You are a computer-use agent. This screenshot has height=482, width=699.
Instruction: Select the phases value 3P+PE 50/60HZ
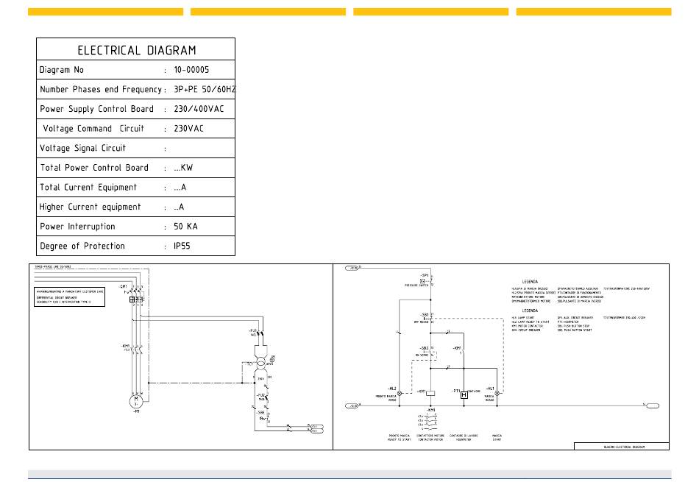pyautogui.click(x=204, y=89)
